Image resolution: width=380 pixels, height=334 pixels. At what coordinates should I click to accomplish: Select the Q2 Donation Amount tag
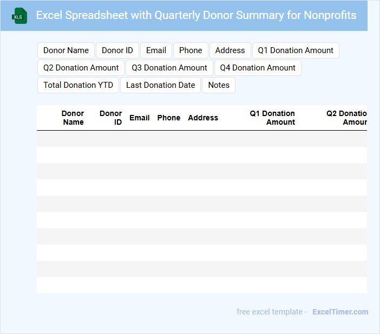(81, 68)
